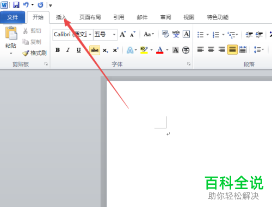
Task: Center align text
Action: pos(211,49)
